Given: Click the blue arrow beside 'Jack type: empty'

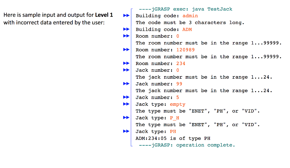Looking at the screenshot, I should click(126, 104).
